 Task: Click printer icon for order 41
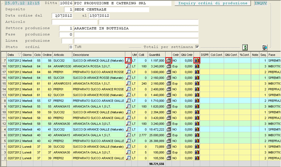pyautogui.click(x=169, y=129)
